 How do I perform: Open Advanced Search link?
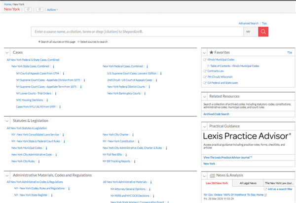click(249, 23)
